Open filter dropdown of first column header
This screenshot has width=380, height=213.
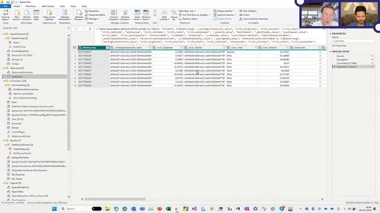pyautogui.click(x=107, y=47)
